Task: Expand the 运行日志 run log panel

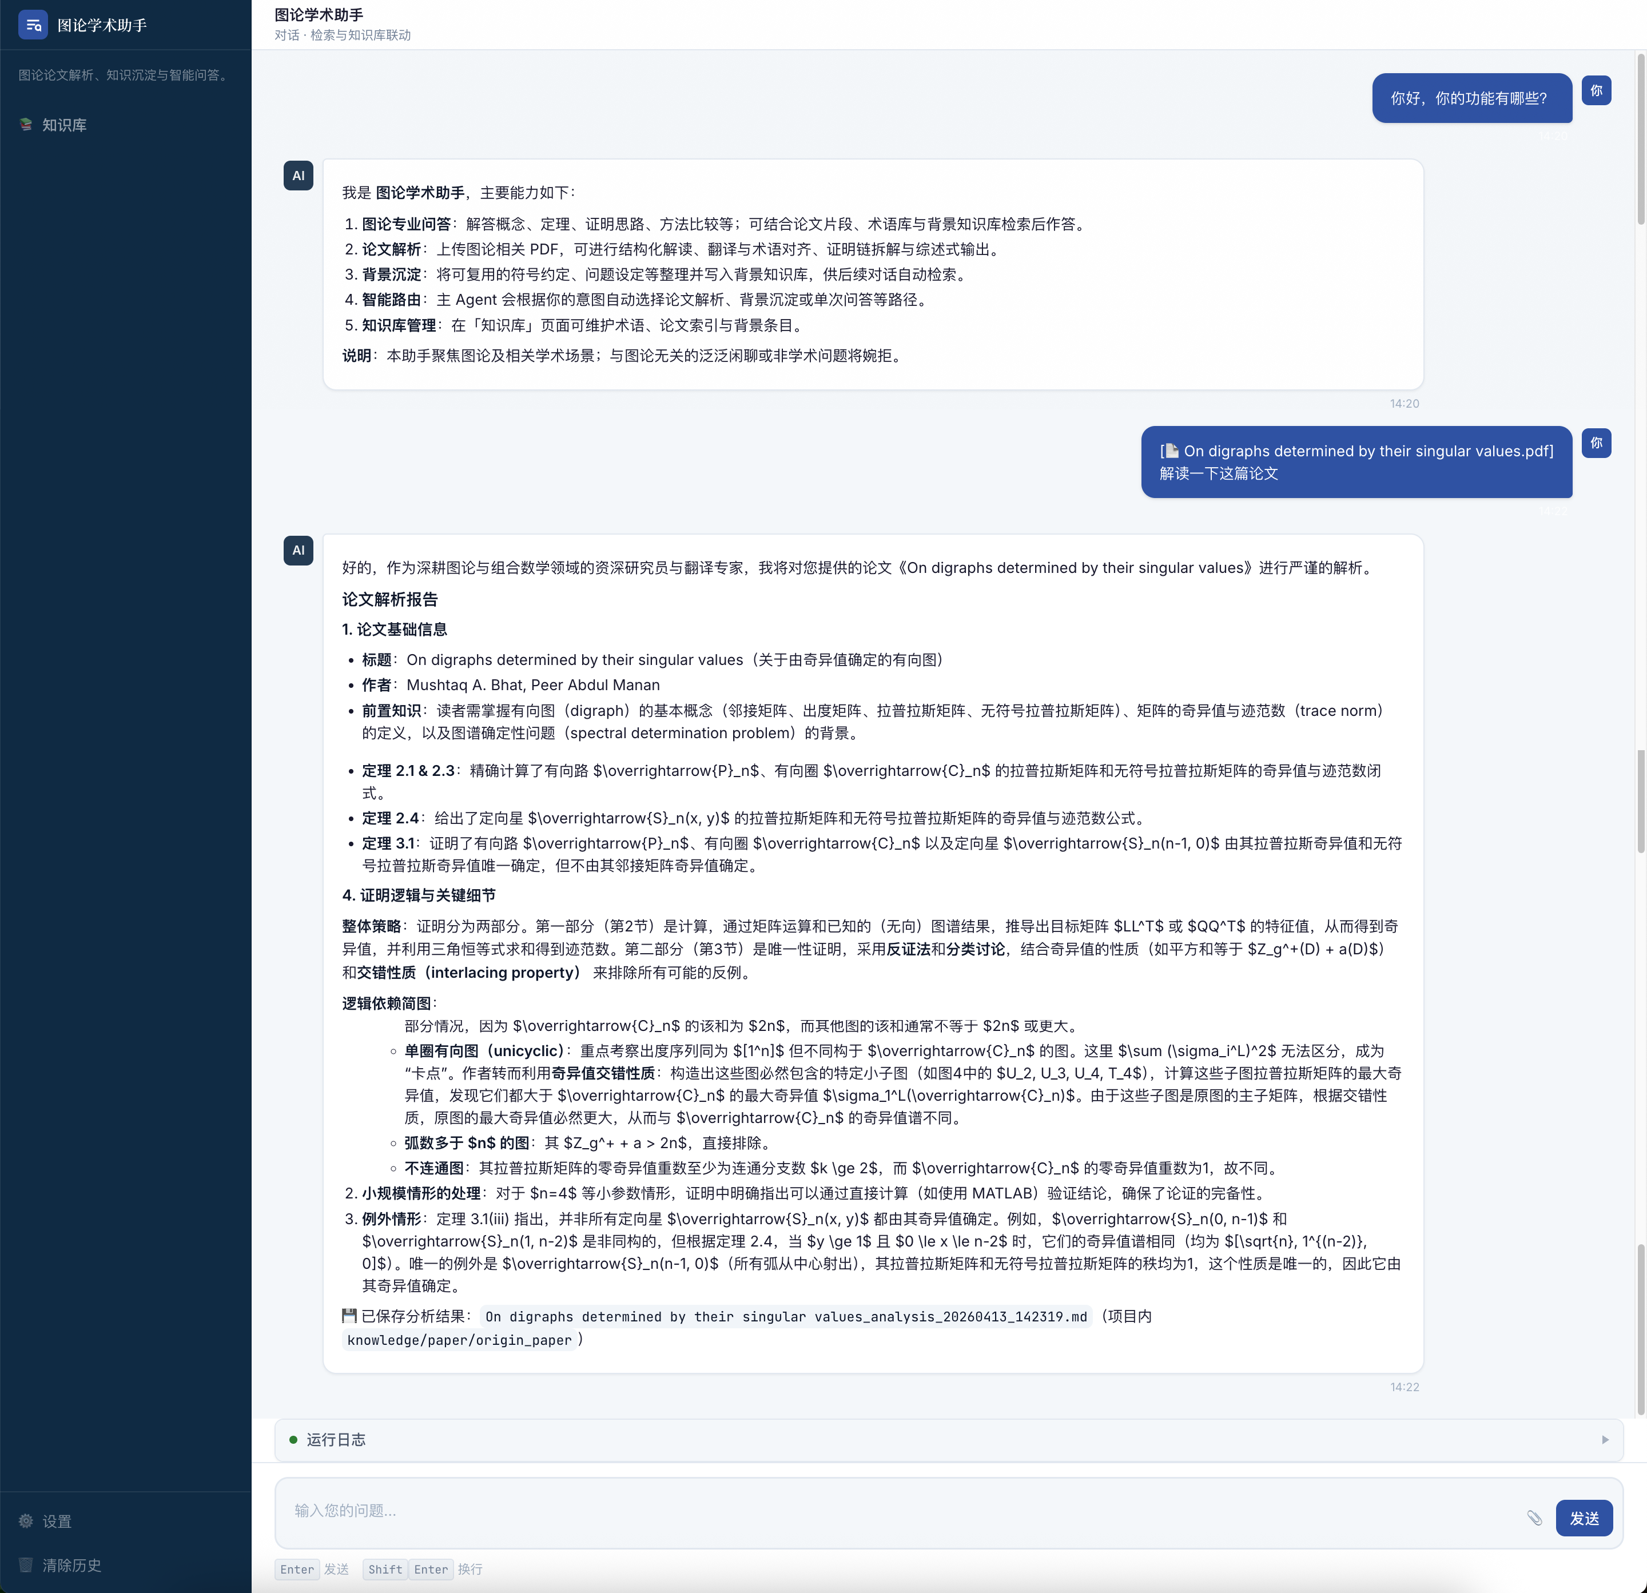Action: (x=336, y=1439)
